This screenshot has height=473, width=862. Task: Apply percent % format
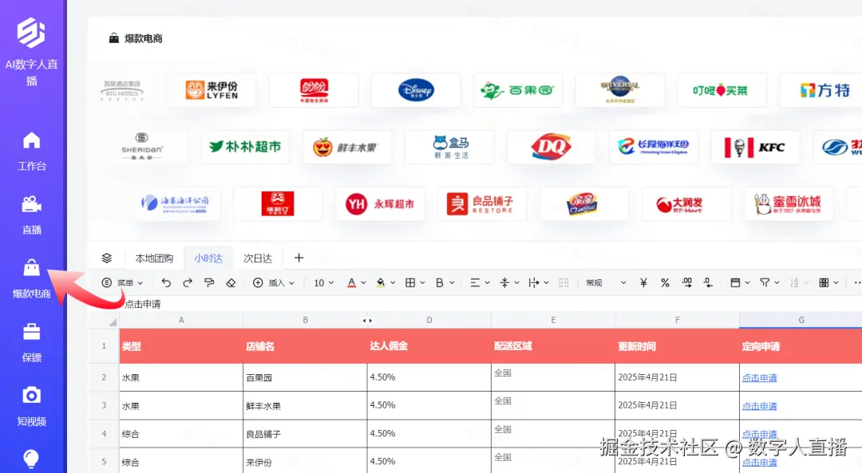665,283
